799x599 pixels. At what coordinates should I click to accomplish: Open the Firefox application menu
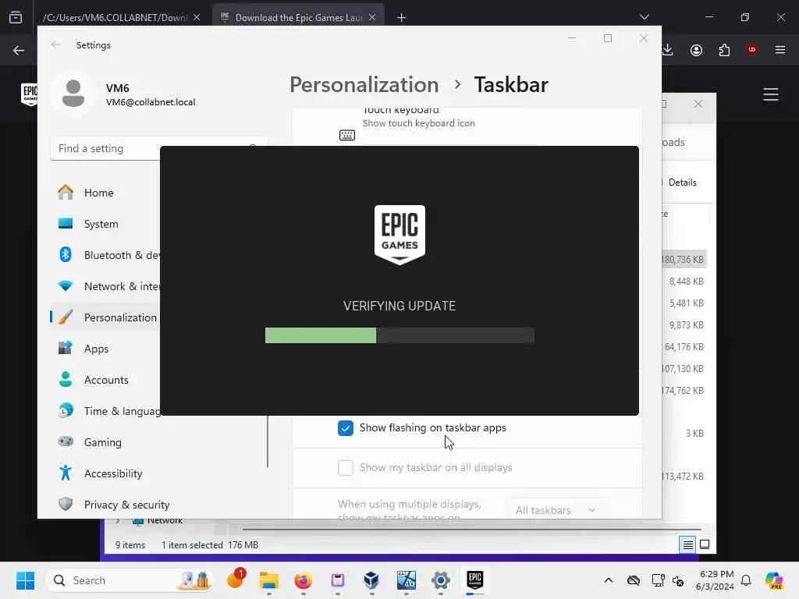click(780, 49)
